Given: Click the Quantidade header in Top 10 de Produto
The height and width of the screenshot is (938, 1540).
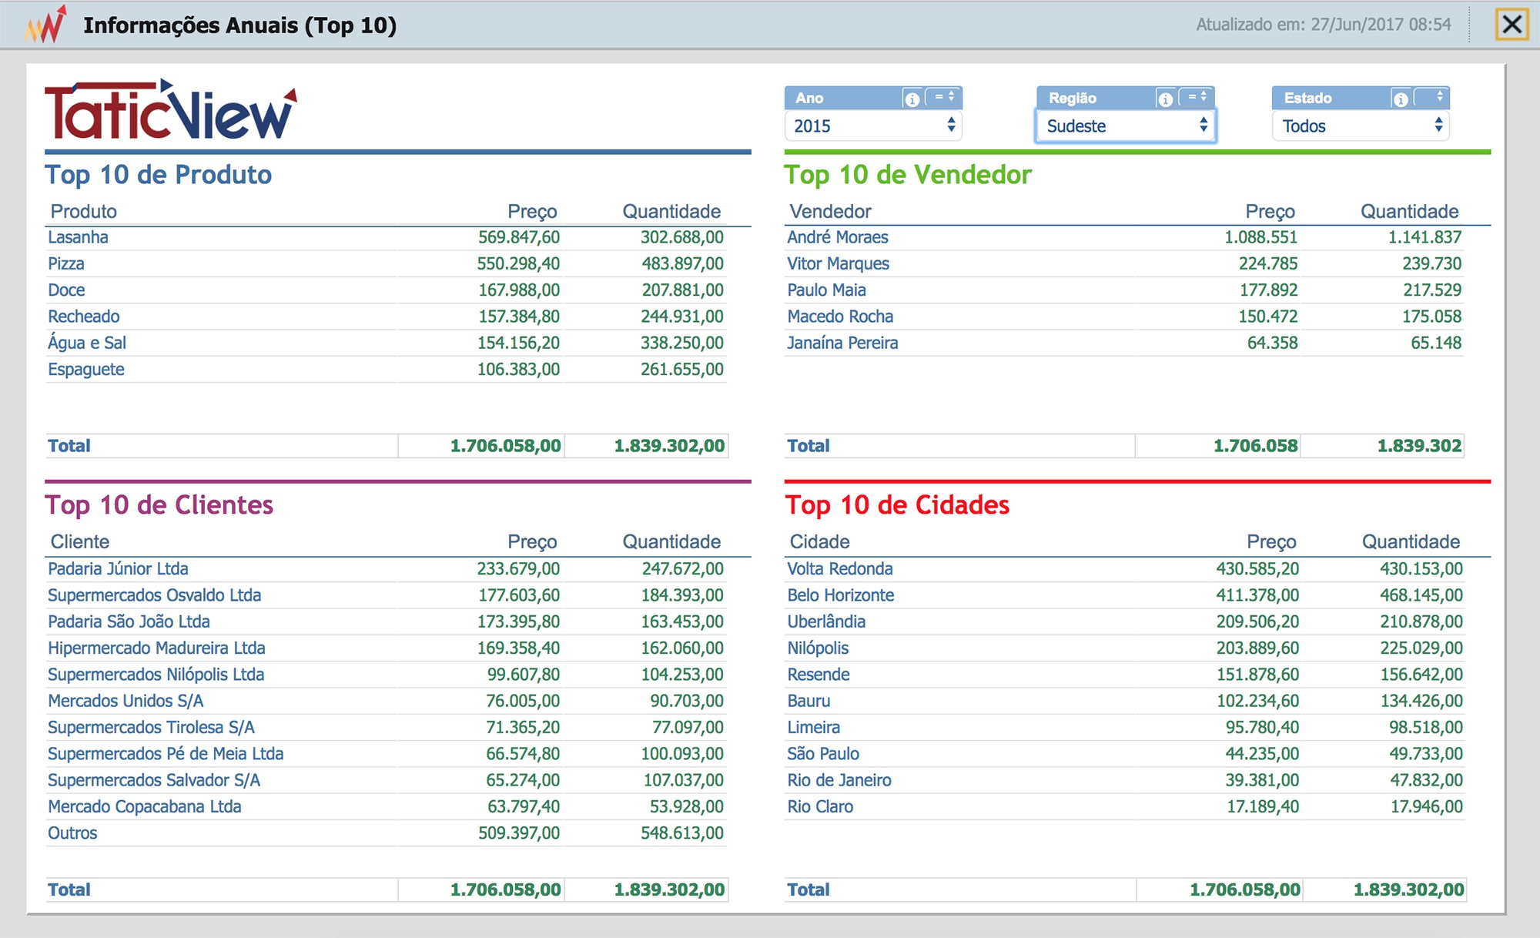Looking at the screenshot, I should click(x=671, y=211).
